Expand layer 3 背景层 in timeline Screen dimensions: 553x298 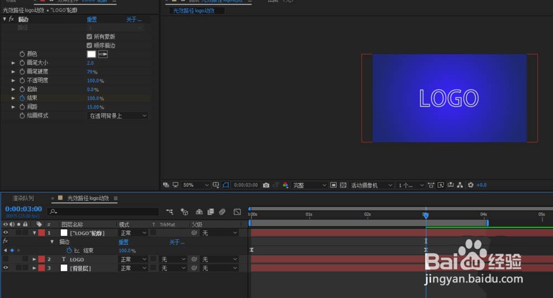[34, 268]
